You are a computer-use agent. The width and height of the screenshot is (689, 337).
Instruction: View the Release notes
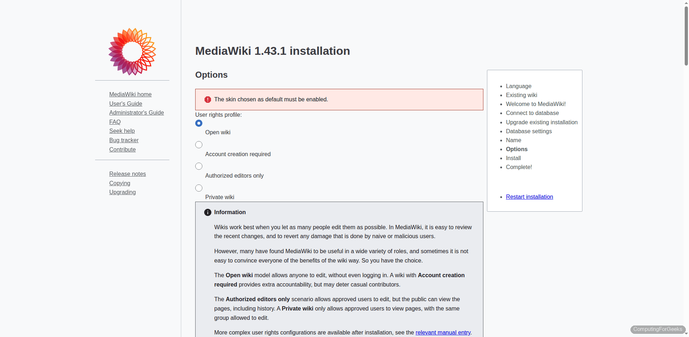pos(127,174)
